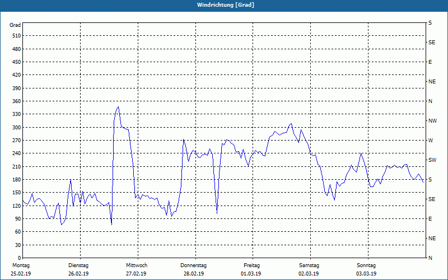448x280 pixels.
Task: Select the 'Samstag' day label
Action: pos(309,265)
